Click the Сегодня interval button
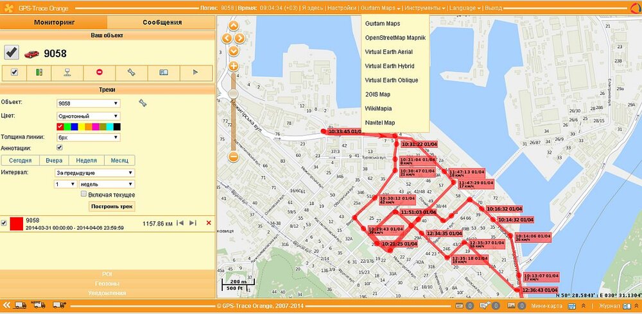The width and height of the screenshot is (642, 314). (20, 160)
